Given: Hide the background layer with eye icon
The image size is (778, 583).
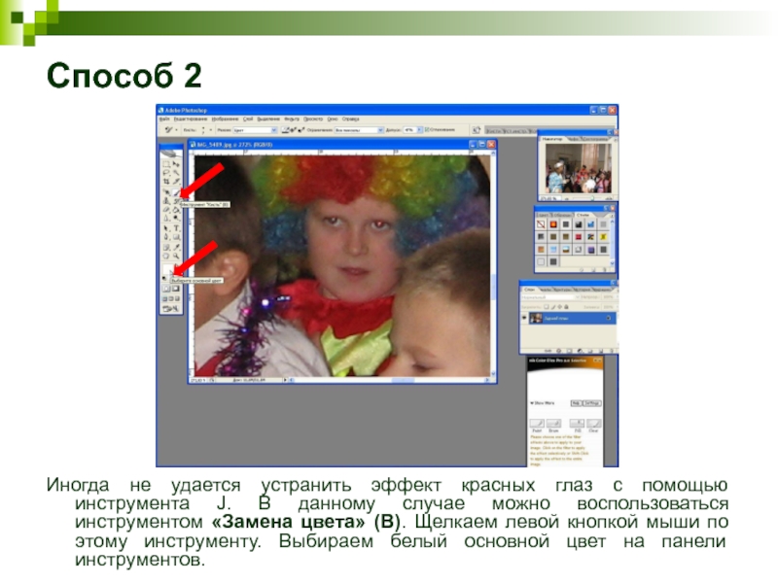Looking at the screenshot, I should coord(526,318).
